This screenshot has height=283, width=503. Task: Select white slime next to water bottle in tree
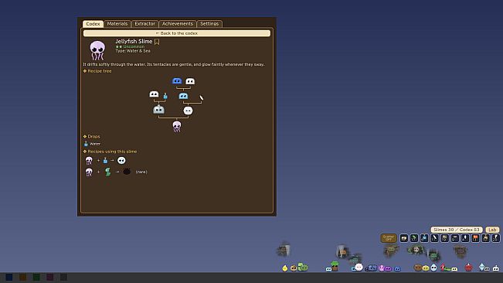154,94
